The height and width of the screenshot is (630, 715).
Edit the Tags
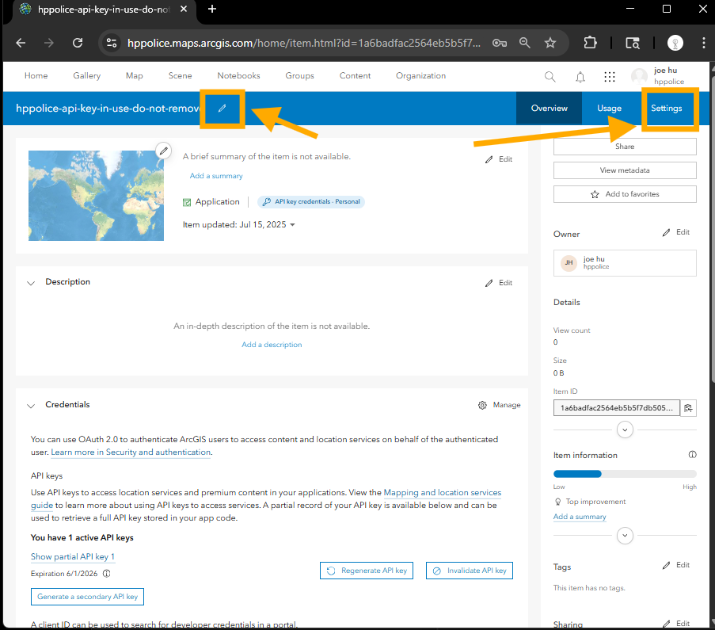coord(675,565)
